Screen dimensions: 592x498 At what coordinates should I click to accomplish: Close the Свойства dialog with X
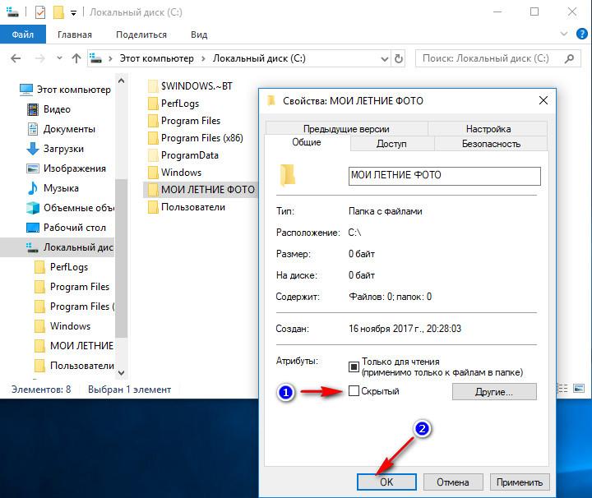point(543,100)
